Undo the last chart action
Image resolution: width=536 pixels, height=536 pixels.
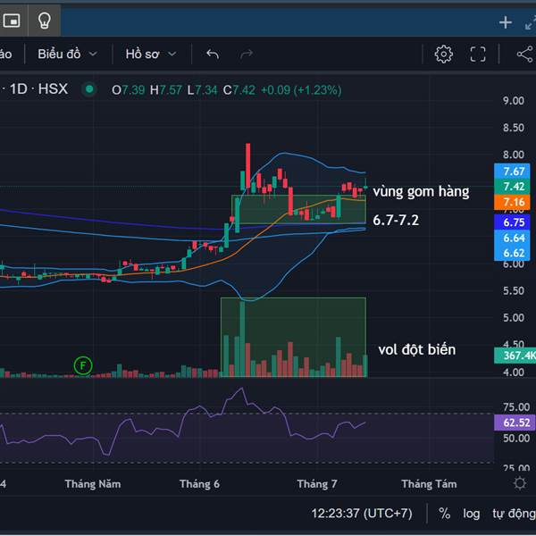click(213, 54)
